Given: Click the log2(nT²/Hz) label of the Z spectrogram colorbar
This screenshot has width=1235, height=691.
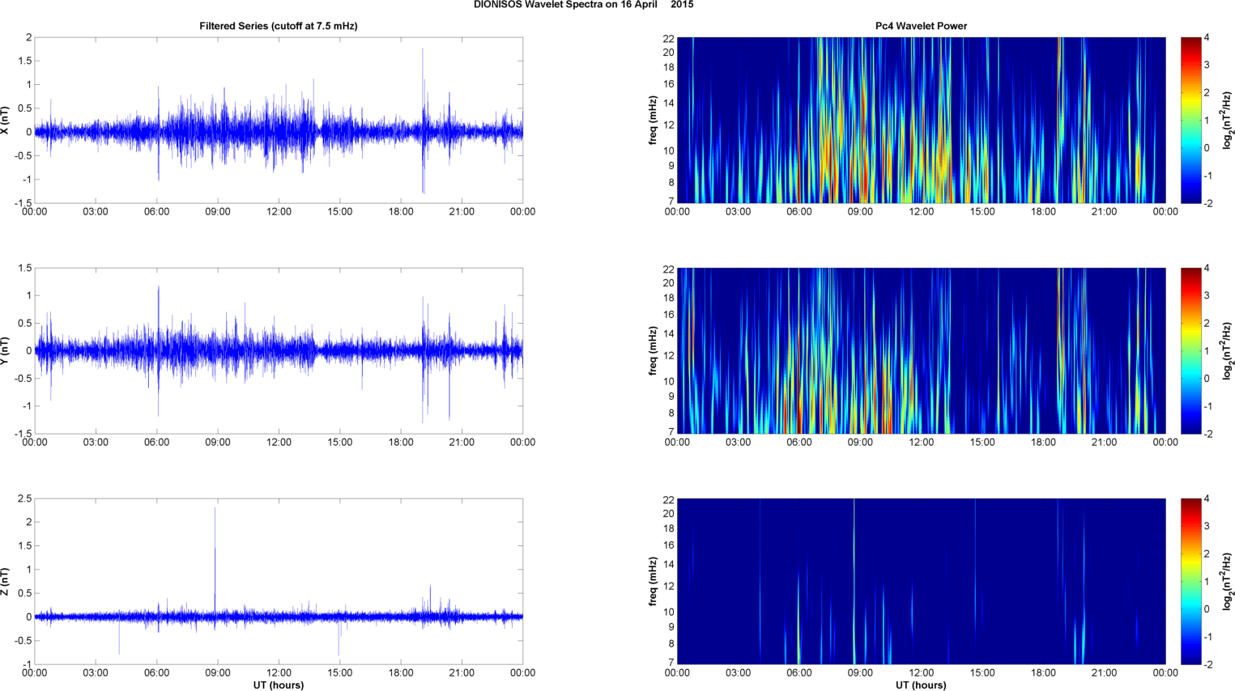Looking at the screenshot, I should 1228,582.
